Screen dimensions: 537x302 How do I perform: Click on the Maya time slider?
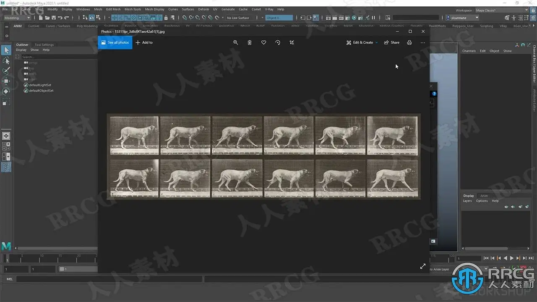click(x=50, y=258)
